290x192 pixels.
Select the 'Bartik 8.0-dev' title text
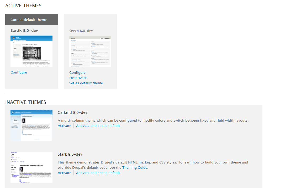pos(24,30)
